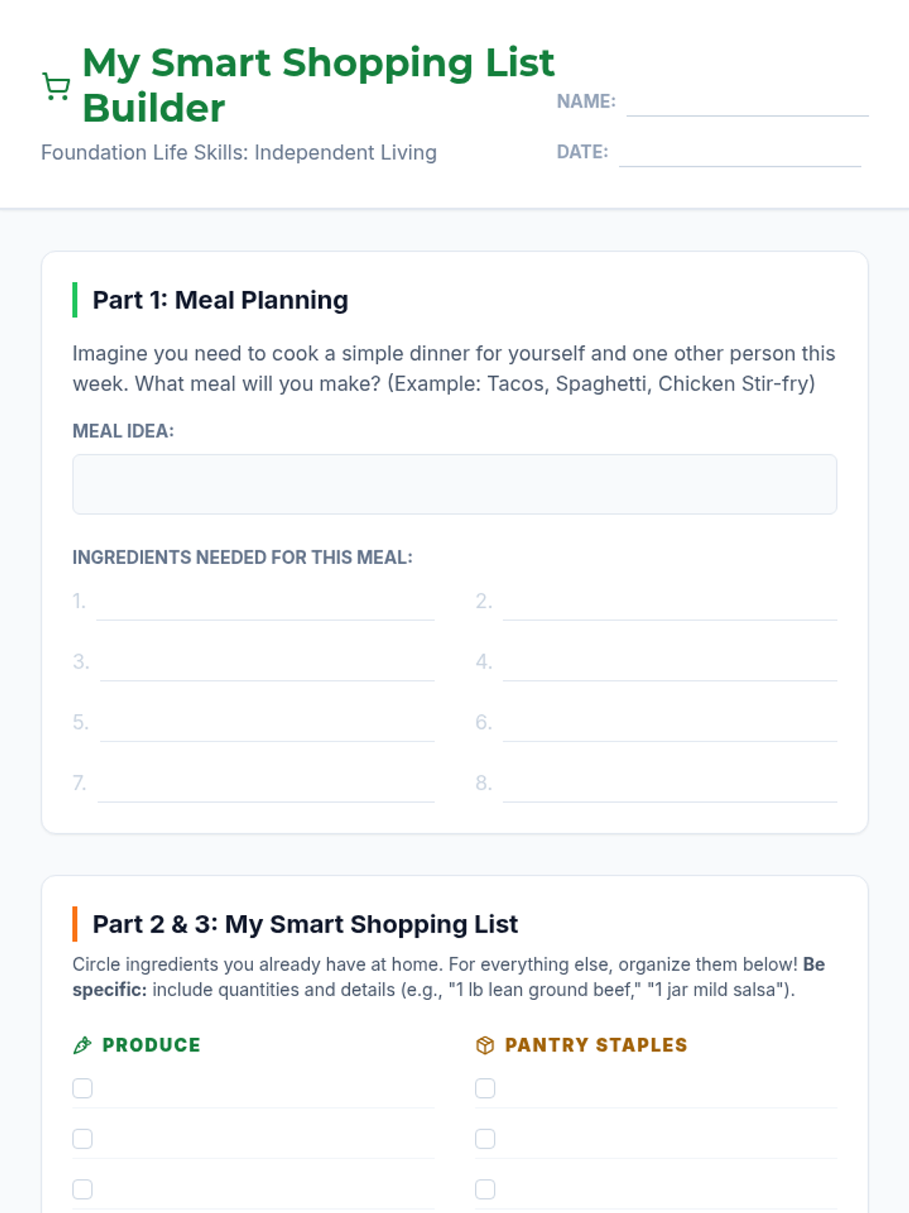The image size is (909, 1213).
Task: Click the My Smart Shopping List Builder title
Action: point(318,85)
